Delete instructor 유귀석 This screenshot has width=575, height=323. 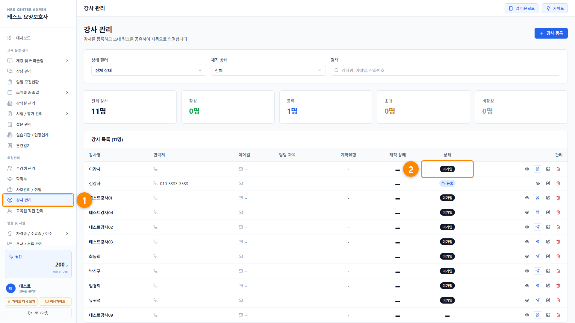click(558, 300)
